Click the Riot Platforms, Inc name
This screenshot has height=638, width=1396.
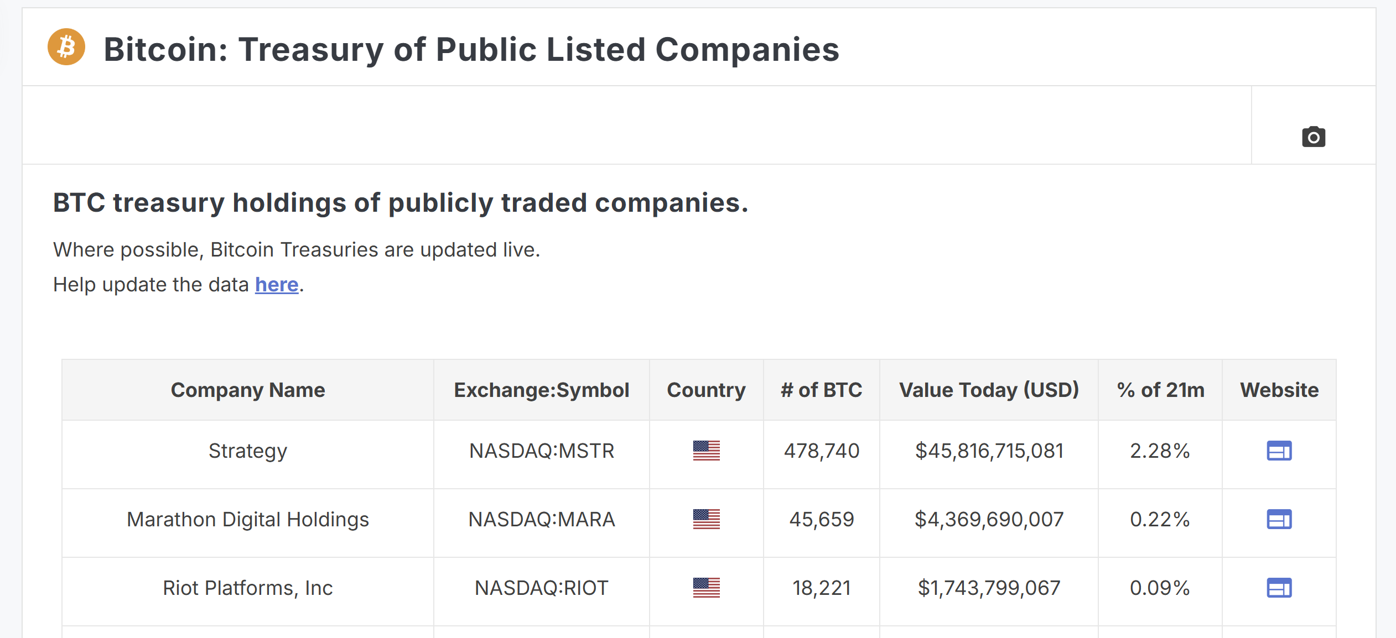(x=248, y=588)
